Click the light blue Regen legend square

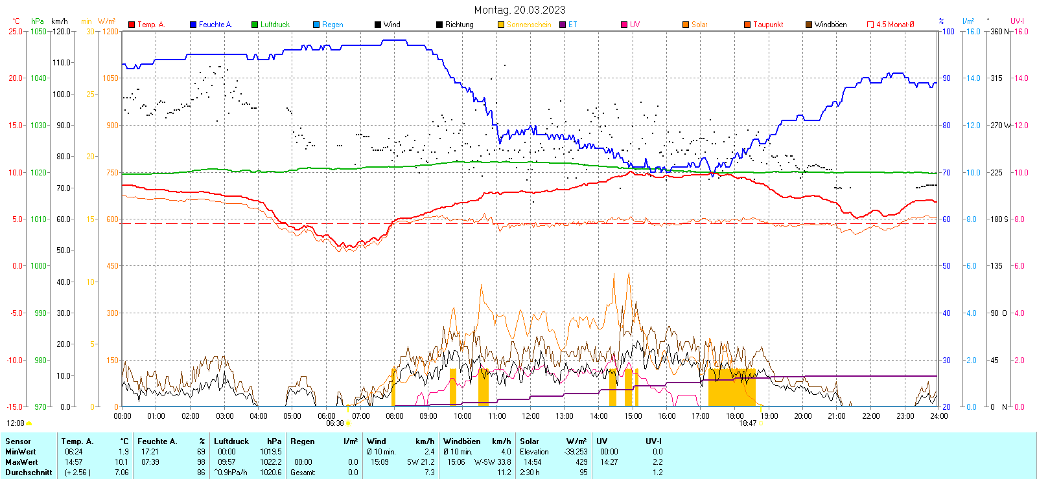click(316, 25)
